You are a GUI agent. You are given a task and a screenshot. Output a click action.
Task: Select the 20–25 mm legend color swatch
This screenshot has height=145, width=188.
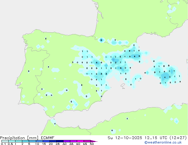tap(53, 141)
